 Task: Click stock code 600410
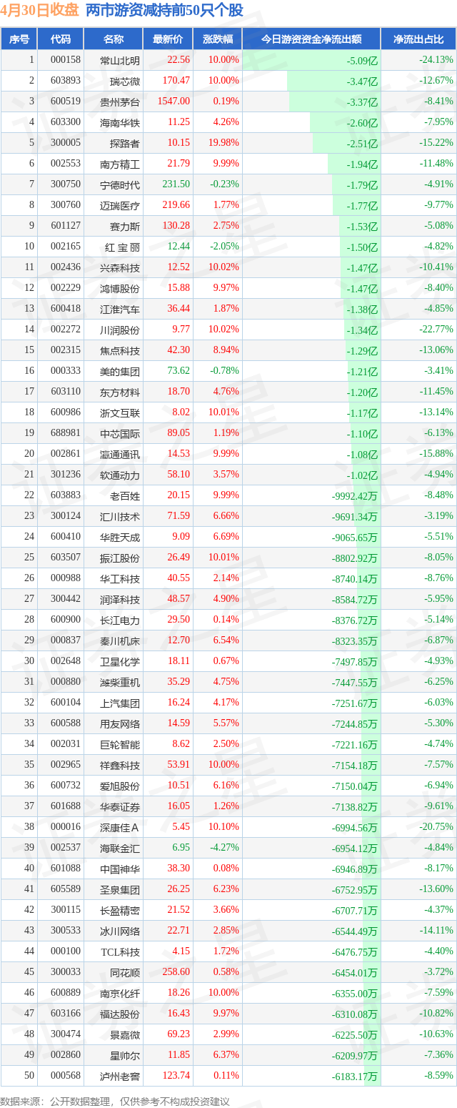(66, 537)
